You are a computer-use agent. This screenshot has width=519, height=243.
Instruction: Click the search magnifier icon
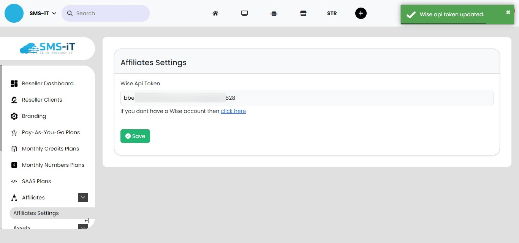click(x=70, y=13)
